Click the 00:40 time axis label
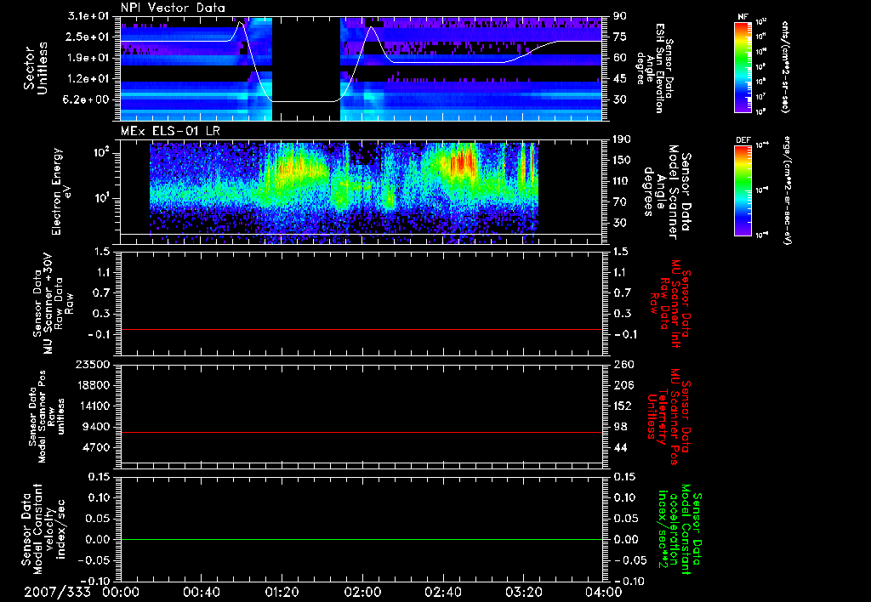 (201, 592)
